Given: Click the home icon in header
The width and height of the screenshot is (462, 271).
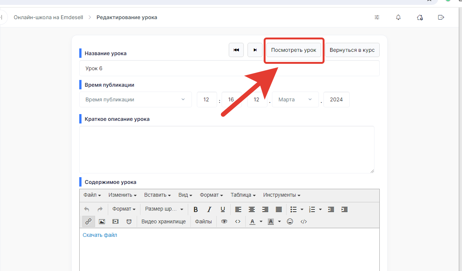Looking at the screenshot, I should (x=420, y=17).
